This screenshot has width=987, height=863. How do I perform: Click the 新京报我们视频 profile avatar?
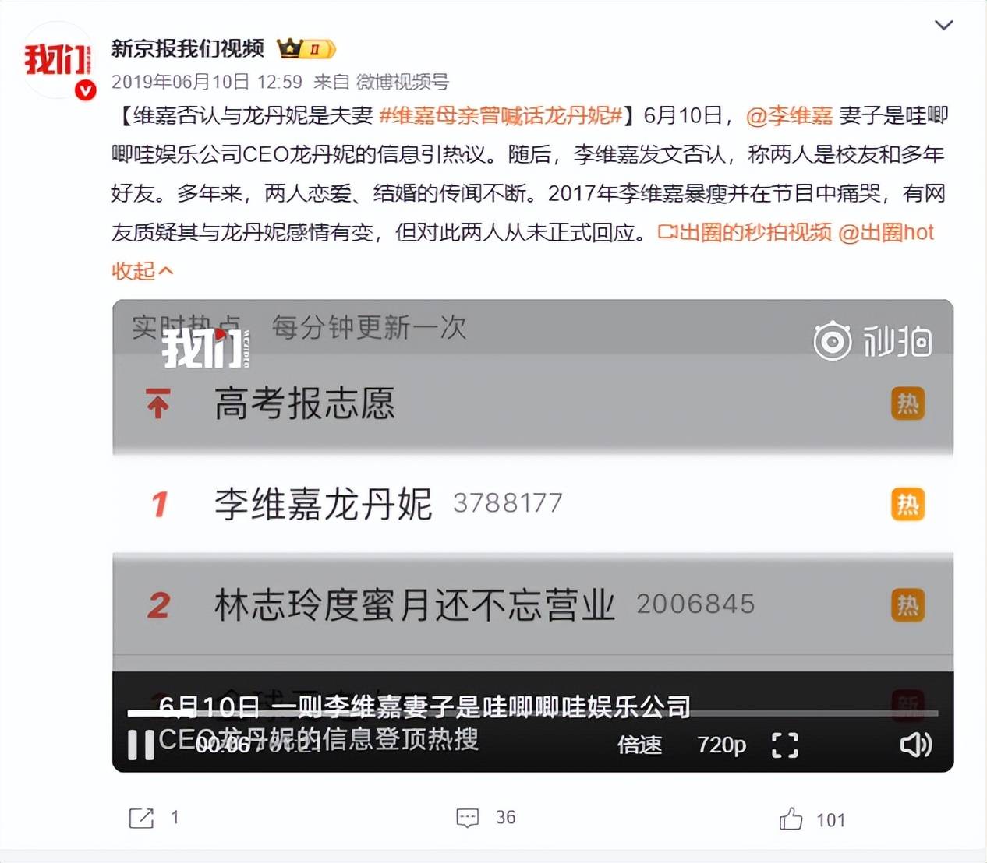(58, 61)
